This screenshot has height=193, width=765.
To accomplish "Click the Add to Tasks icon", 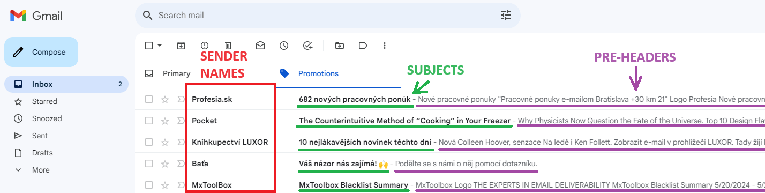I will tap(307, 46).
